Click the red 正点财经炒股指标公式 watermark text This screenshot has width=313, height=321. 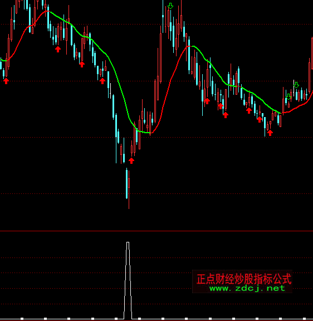[243, 279]
